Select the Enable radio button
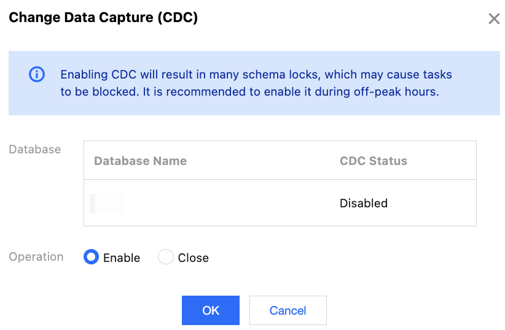Screen dimensions: 505x330 tap(92, 258)
